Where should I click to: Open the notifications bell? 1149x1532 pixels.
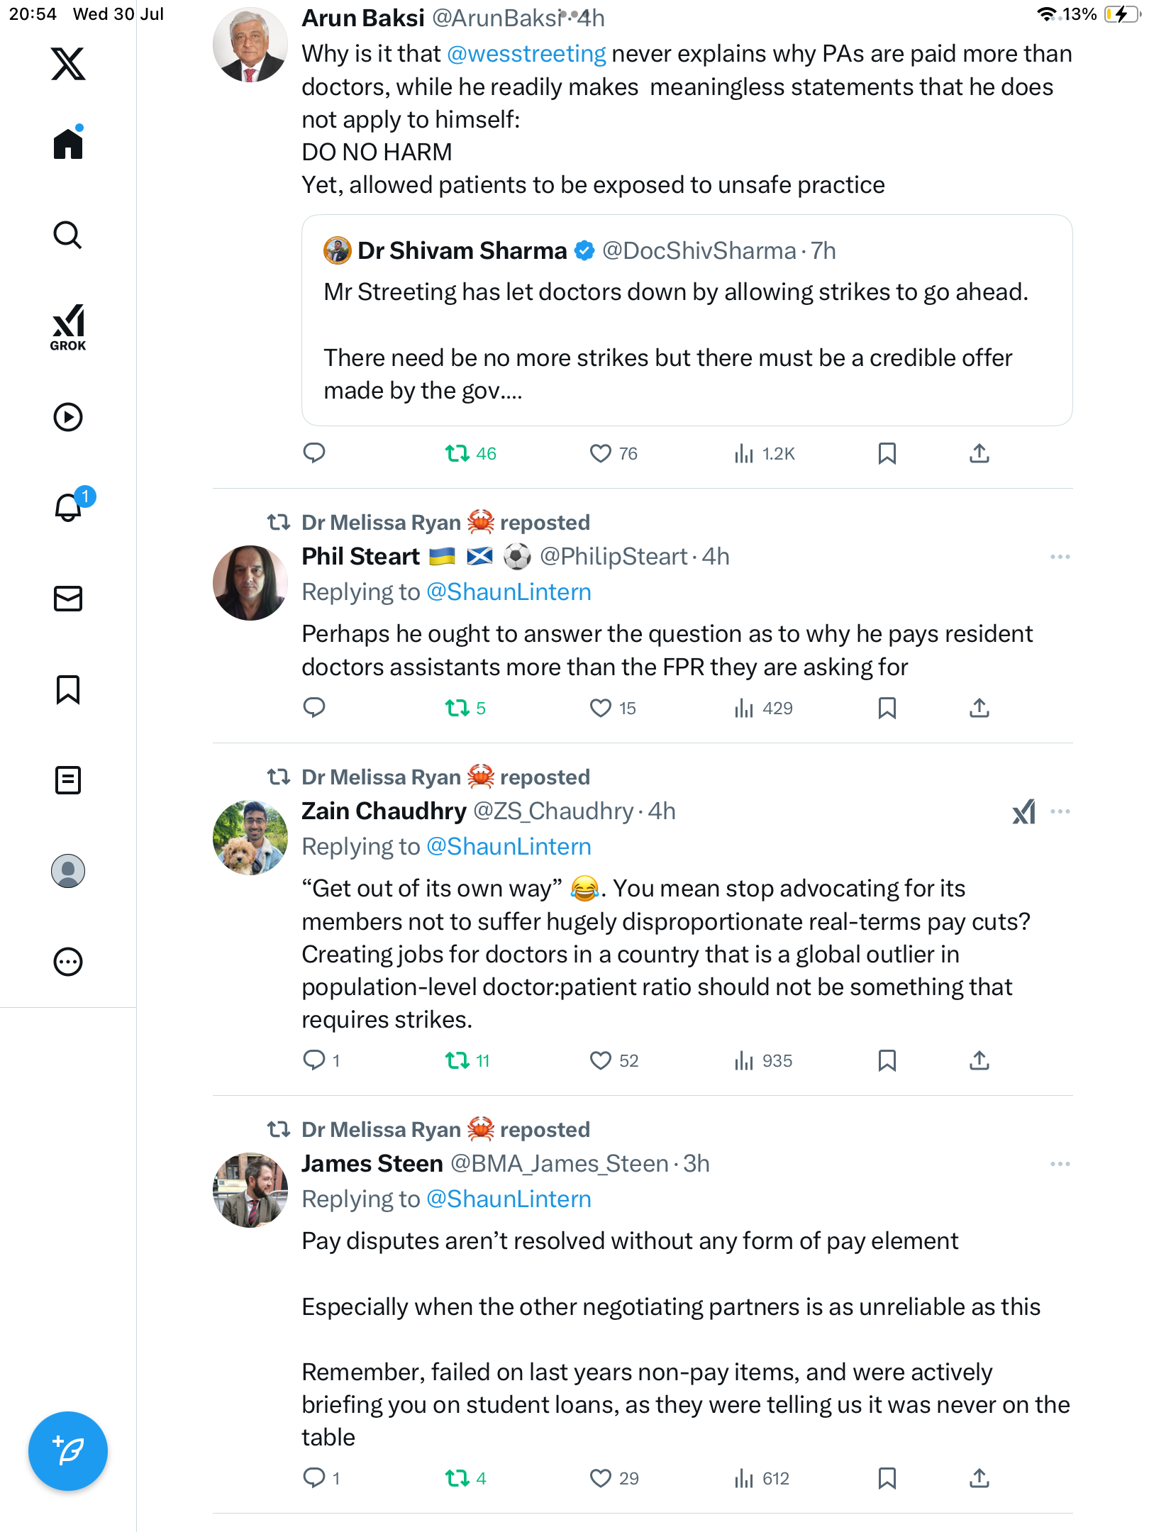[70, 506]
